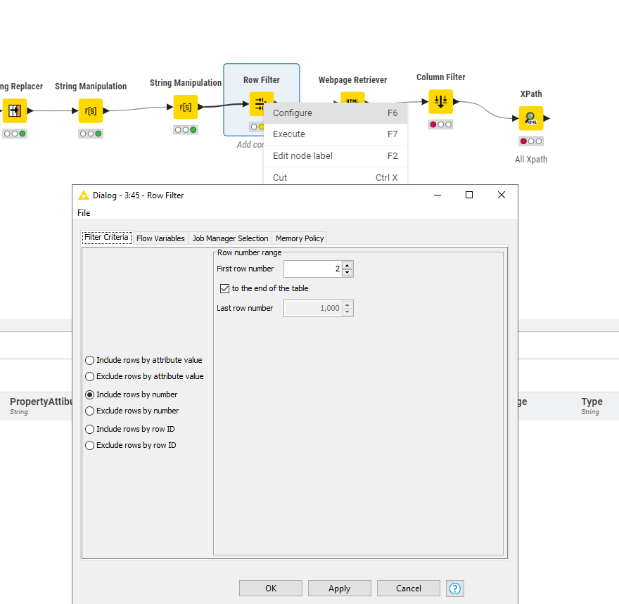Select the String Replacer node icon
Viewport: 619px width, 604px height.
point(14,110)
